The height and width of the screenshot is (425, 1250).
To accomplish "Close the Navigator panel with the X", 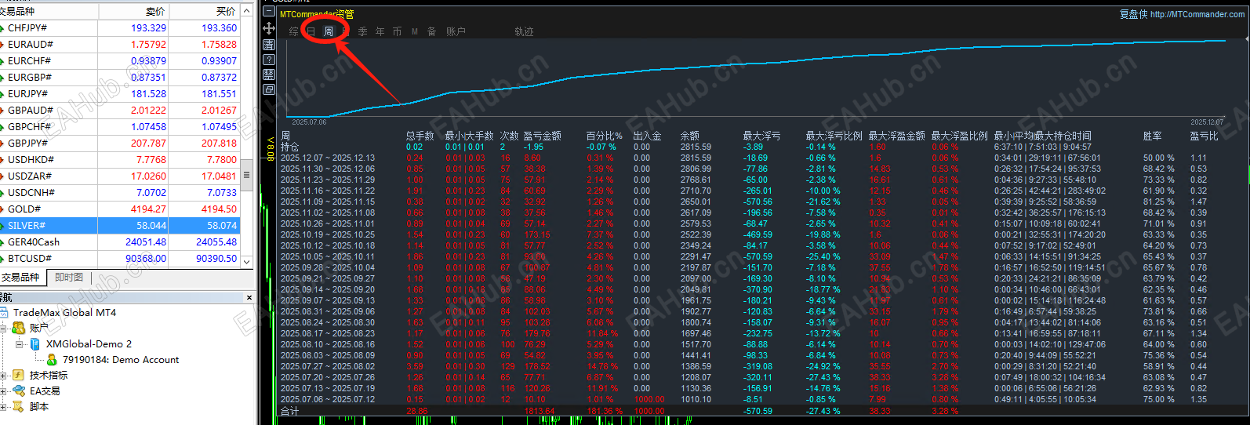I will click(249, 297).
